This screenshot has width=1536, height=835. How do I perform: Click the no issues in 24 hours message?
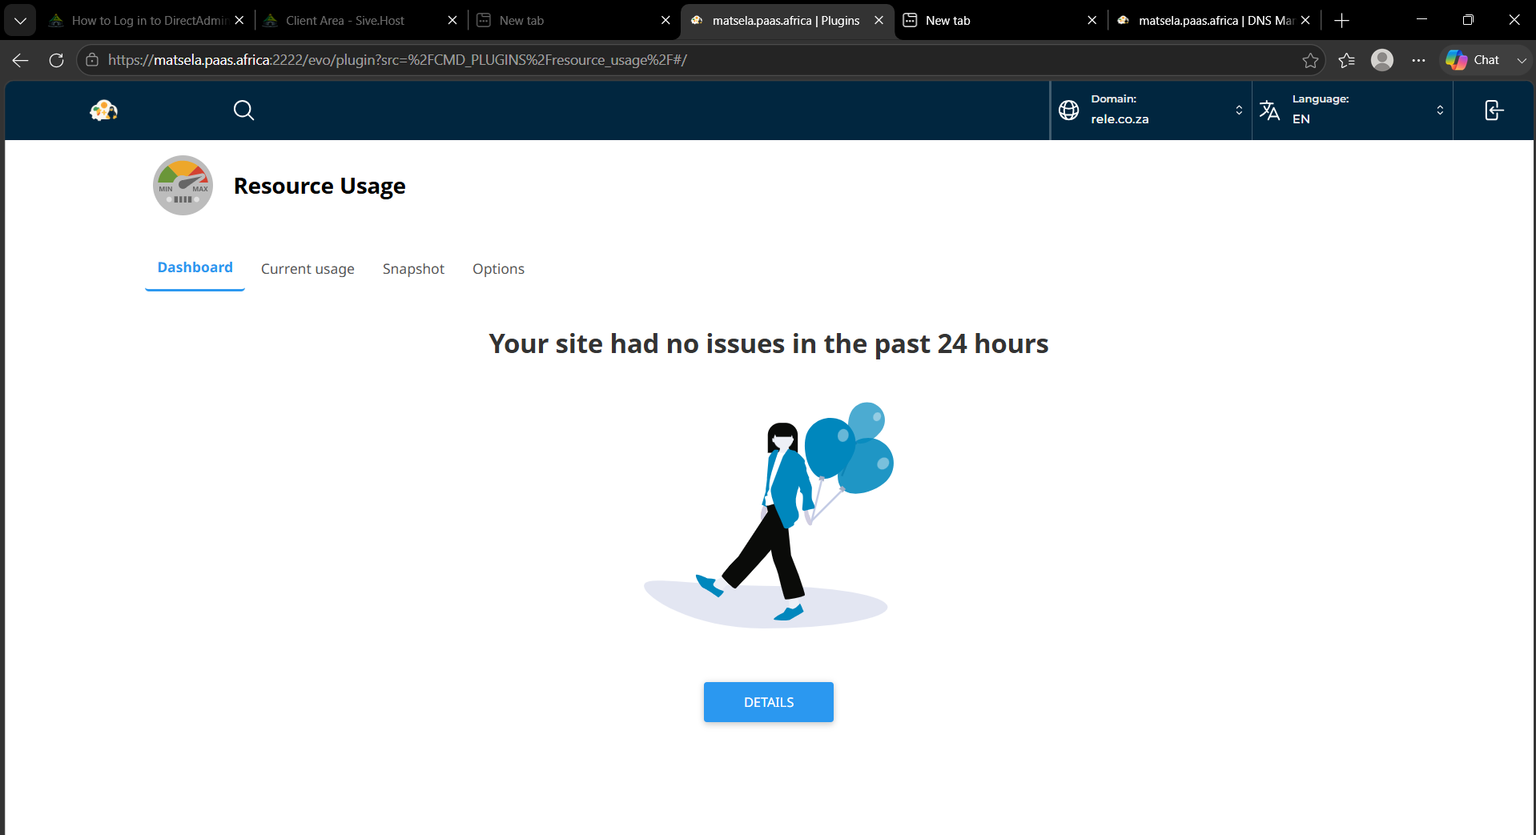[769, 343]
